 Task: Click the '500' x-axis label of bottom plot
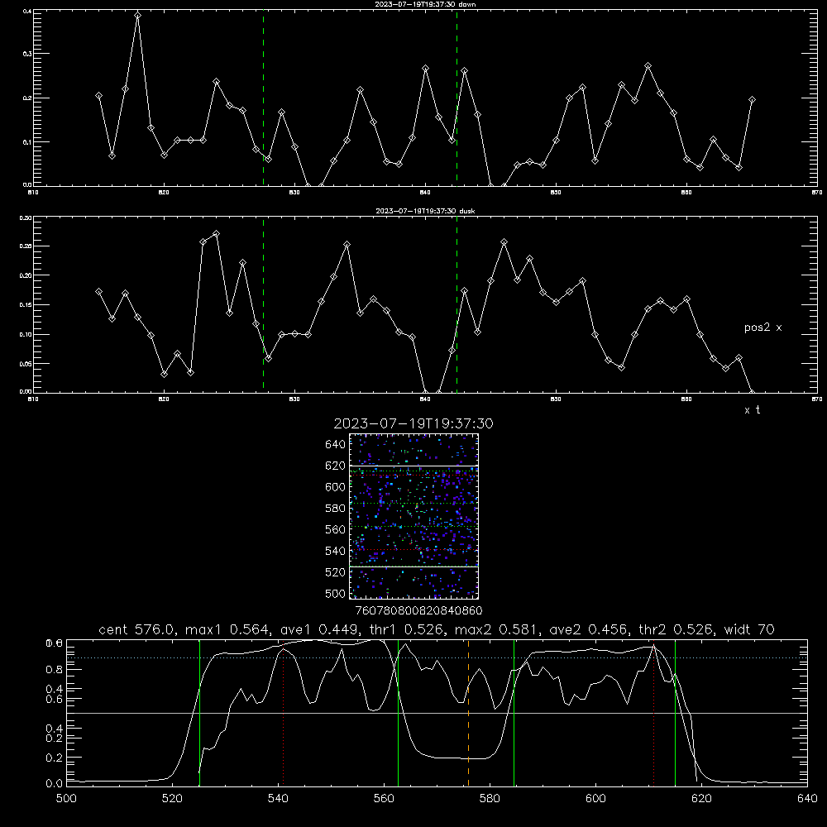coord(66,799)
